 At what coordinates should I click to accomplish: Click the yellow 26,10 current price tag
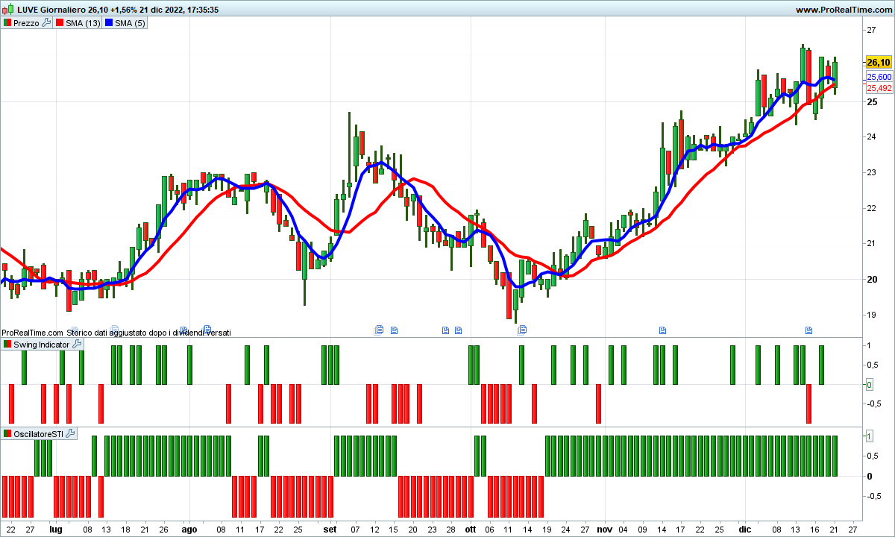coord(879,62)
